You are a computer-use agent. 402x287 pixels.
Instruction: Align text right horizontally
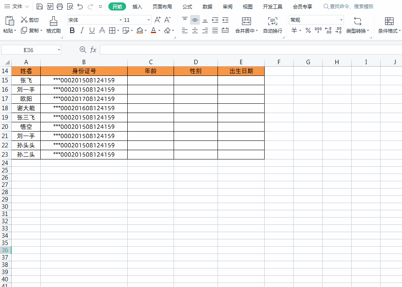205,31
